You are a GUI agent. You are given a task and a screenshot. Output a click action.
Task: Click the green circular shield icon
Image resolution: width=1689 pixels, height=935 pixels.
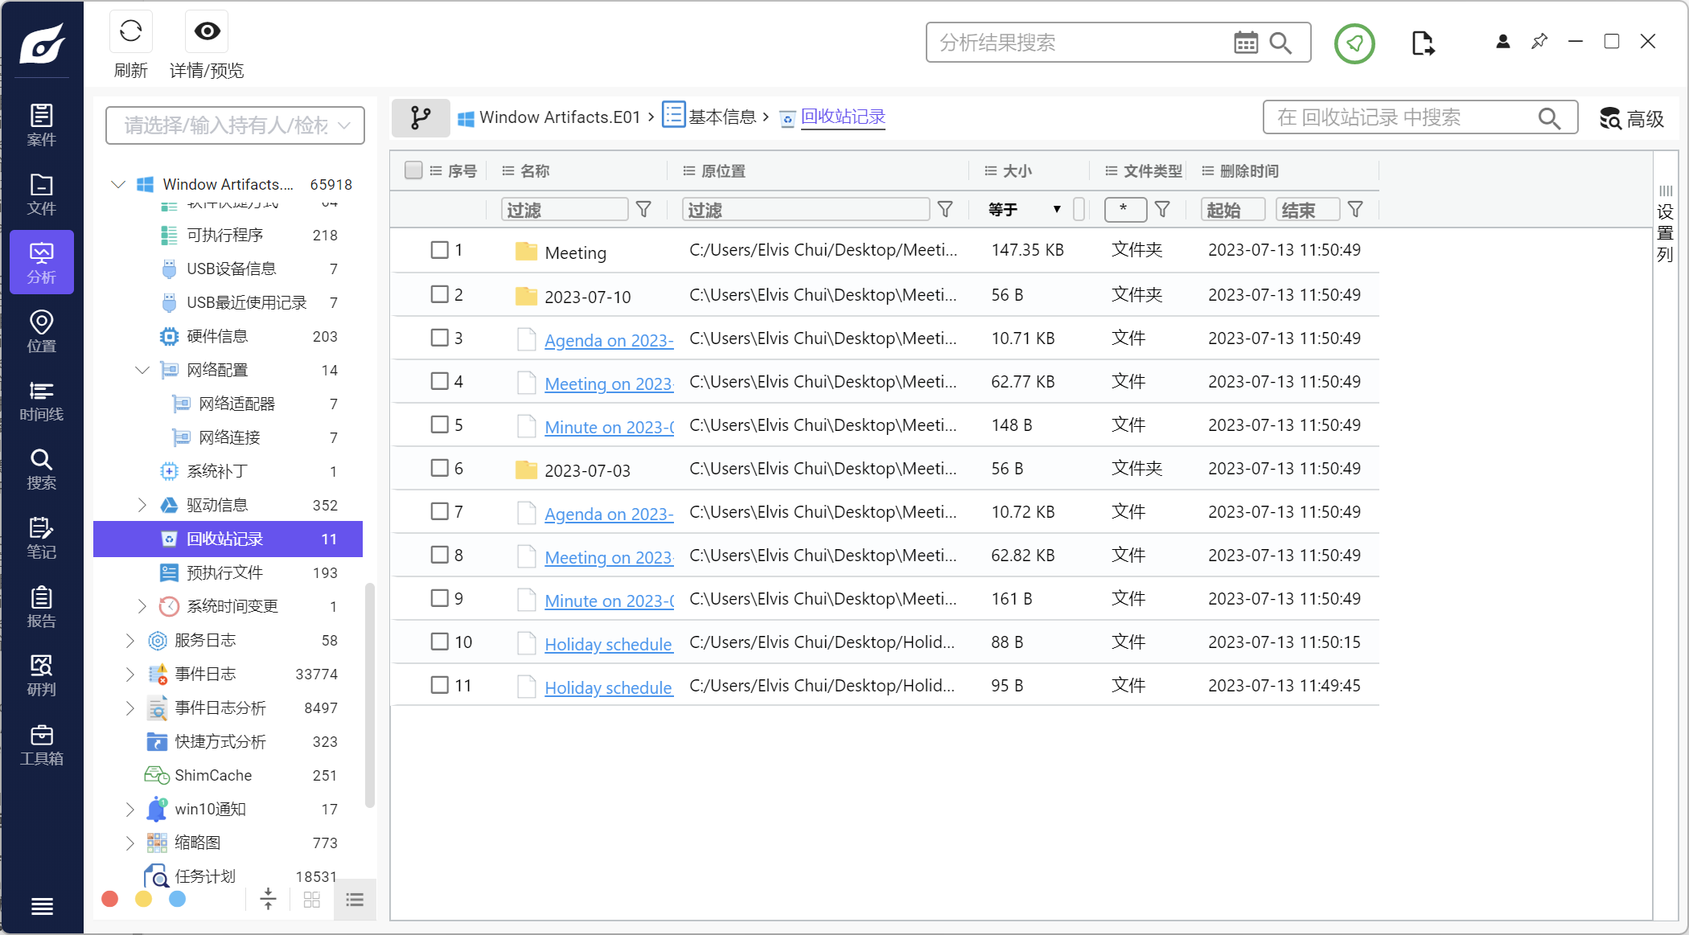coord(1354,43)
